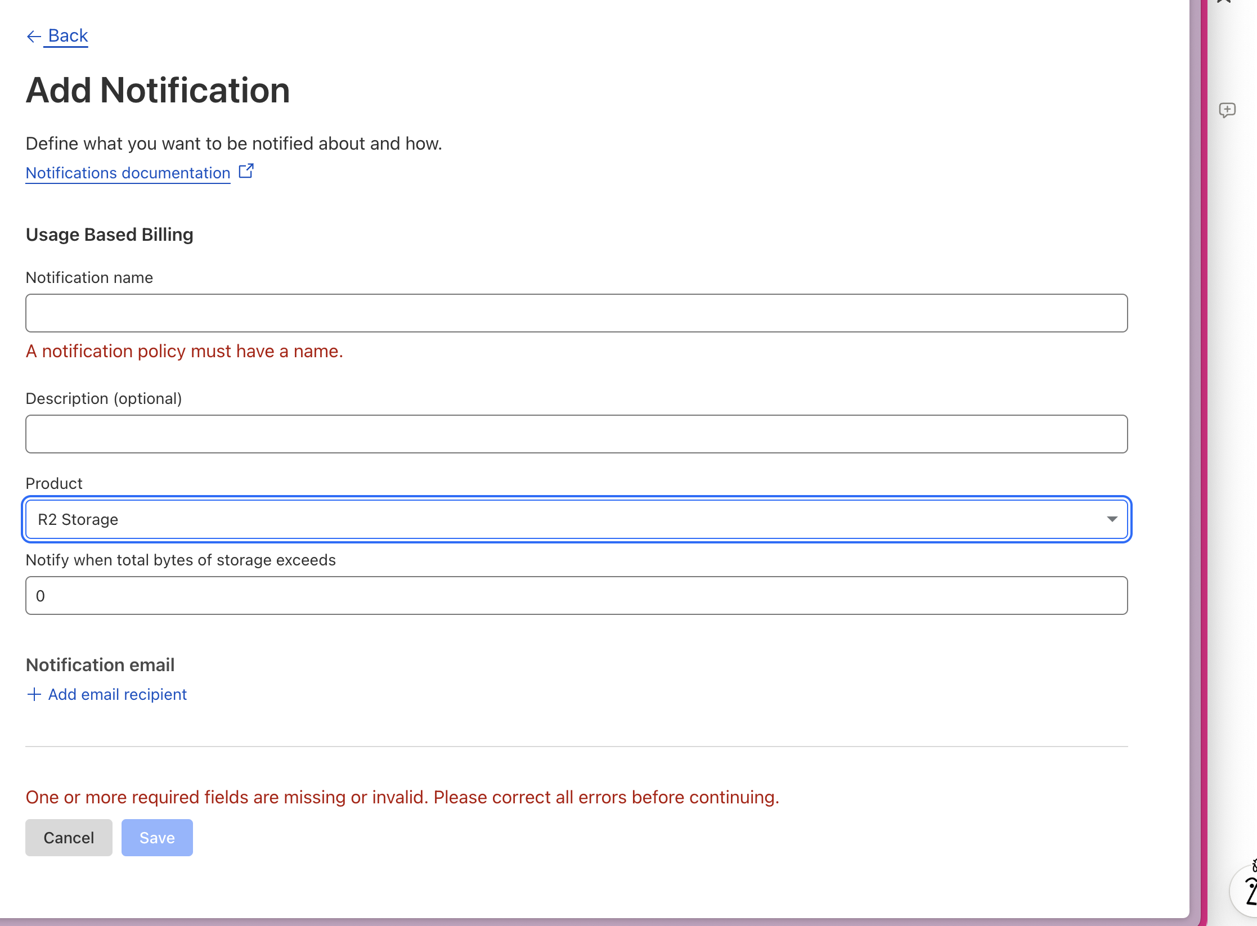This screenshot has width=1257, height=926.
Task: Focus the Notification name input field
Action: tap(576, 313)
